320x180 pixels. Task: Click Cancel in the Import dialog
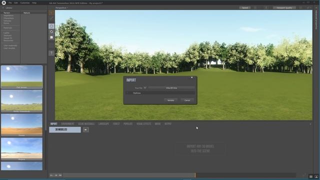click(x=187, y=100)
